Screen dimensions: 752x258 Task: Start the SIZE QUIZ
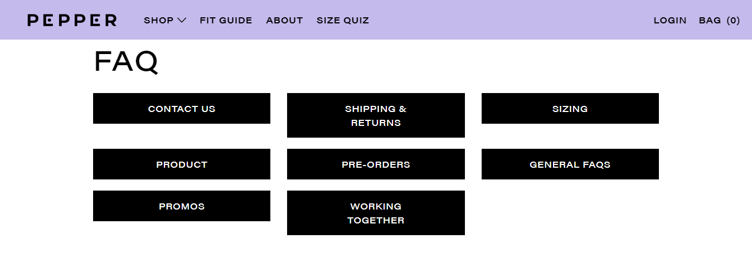343,21
